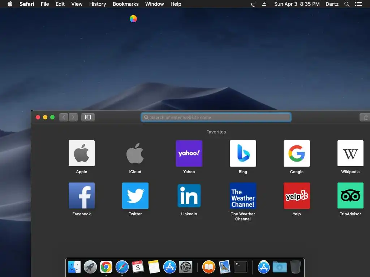Open the Bing favorite tile
Screen dimensions: 370x277
(243, 153)
